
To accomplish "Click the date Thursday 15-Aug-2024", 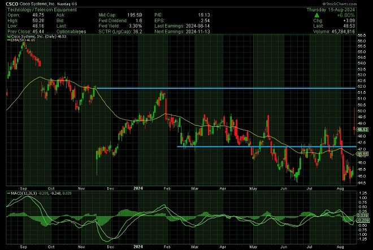I will [331, 10].
